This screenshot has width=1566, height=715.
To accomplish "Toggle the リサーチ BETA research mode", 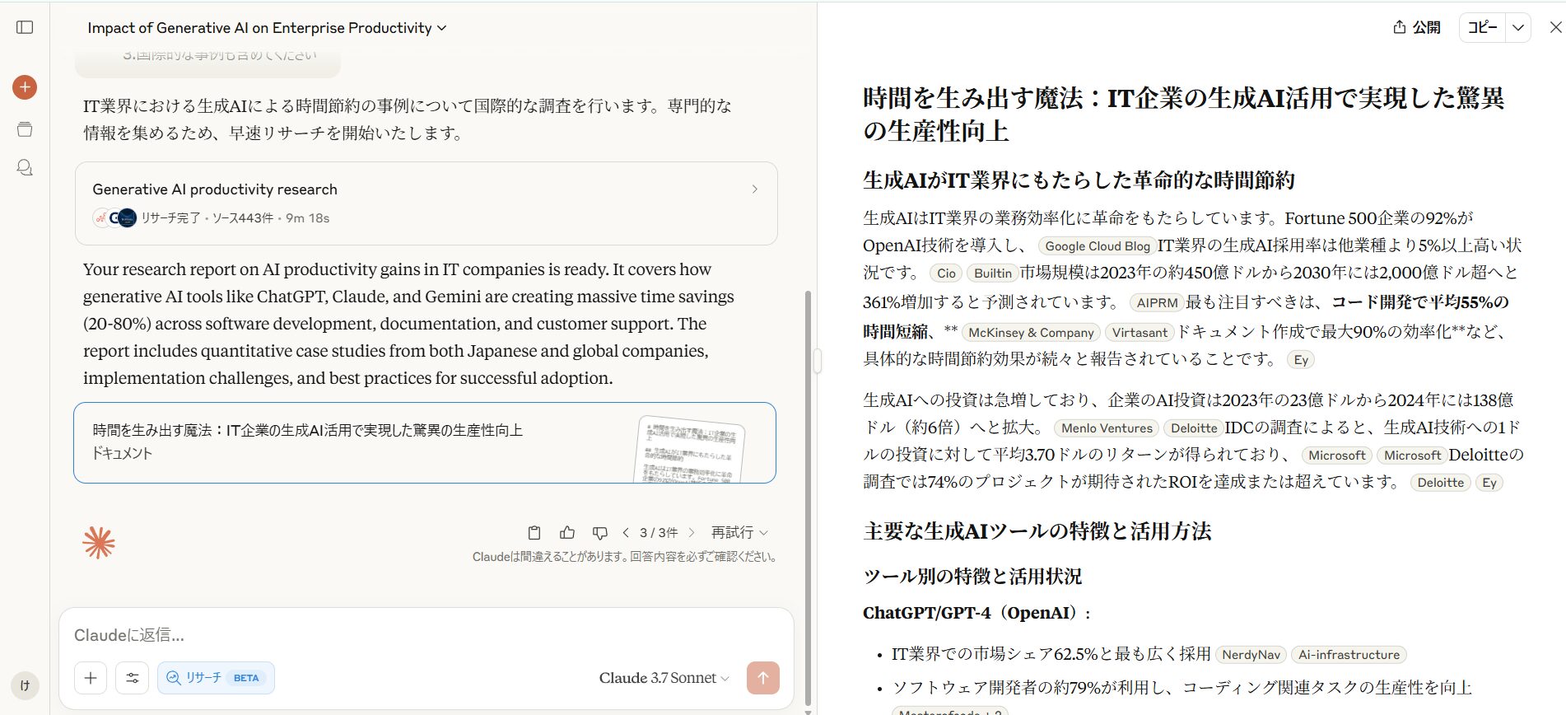I will coord(216,678).
